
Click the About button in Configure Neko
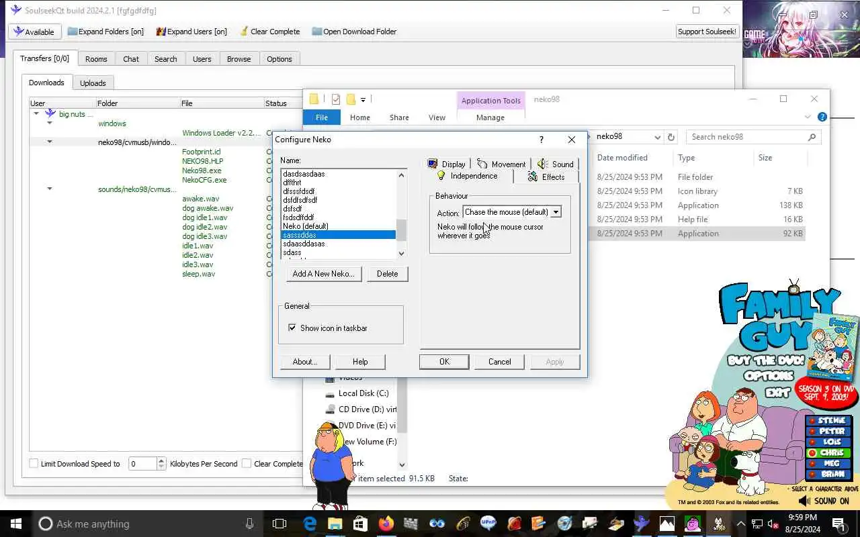304,362
